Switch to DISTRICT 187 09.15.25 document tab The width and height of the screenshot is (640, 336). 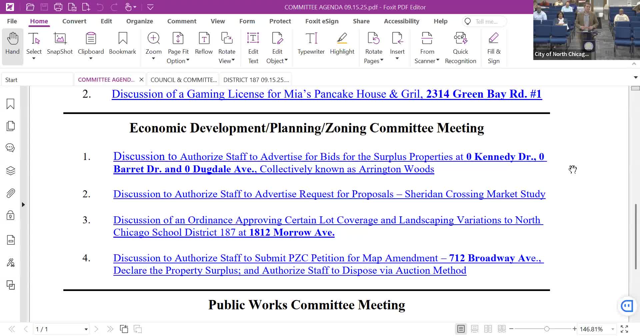tap(256, 80)
